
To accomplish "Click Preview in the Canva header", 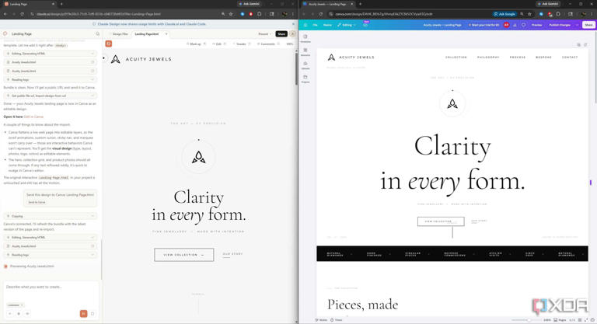I will pos(537,25).
